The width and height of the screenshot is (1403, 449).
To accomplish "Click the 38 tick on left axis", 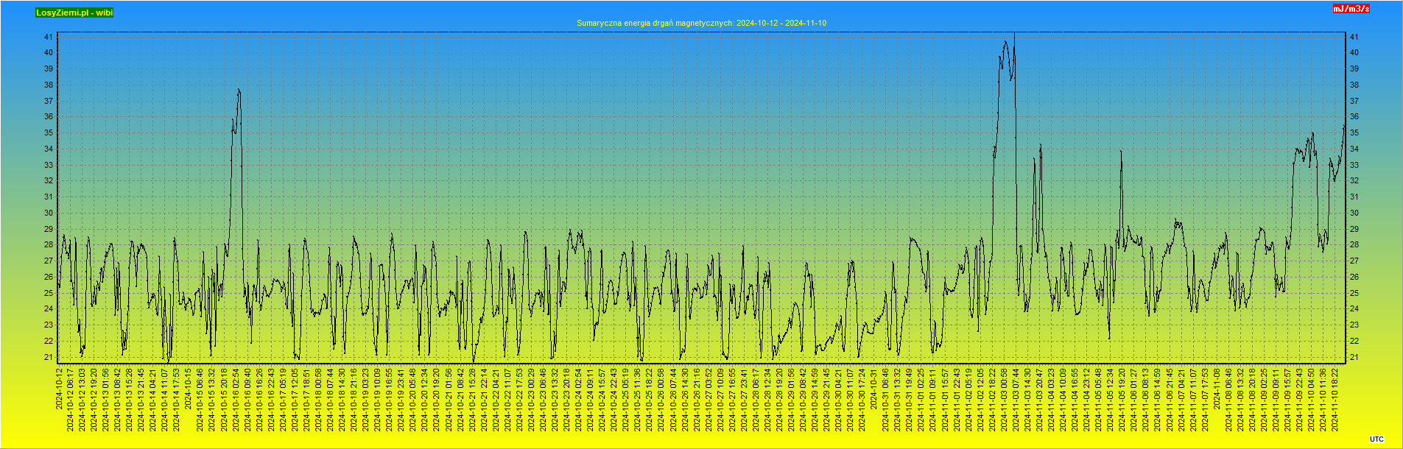I will 48,85.
